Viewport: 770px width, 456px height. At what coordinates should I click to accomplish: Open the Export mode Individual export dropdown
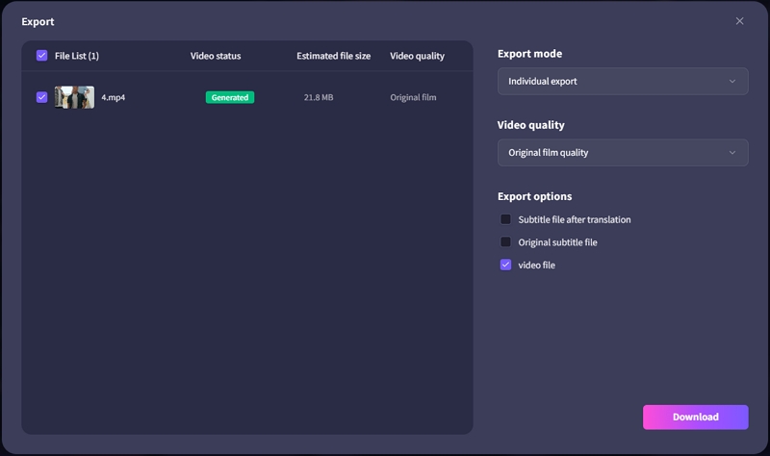tap(623, 81)
